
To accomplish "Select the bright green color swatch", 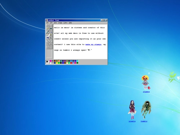I will (x=59, y=63).
